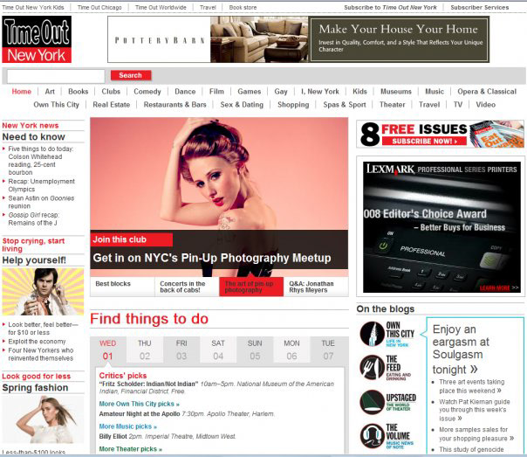Open the Art section
The width and height of the screenshot is (527, 457).
pyautogui.click(x=50, y=92)
